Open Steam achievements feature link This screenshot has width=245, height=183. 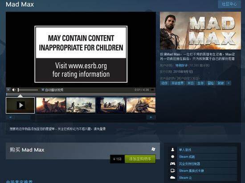click(187, 157)
